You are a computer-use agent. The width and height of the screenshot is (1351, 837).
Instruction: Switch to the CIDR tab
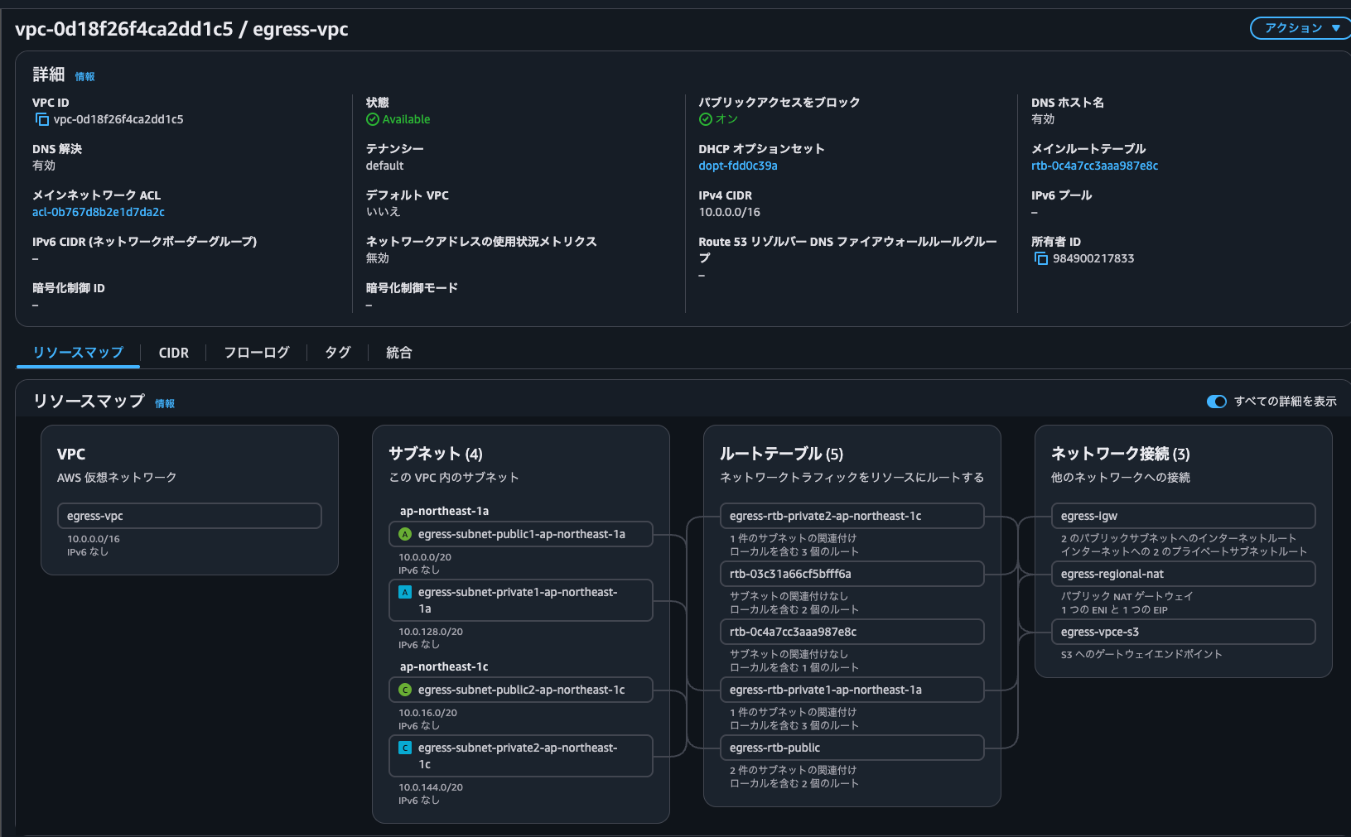point(173,353)
